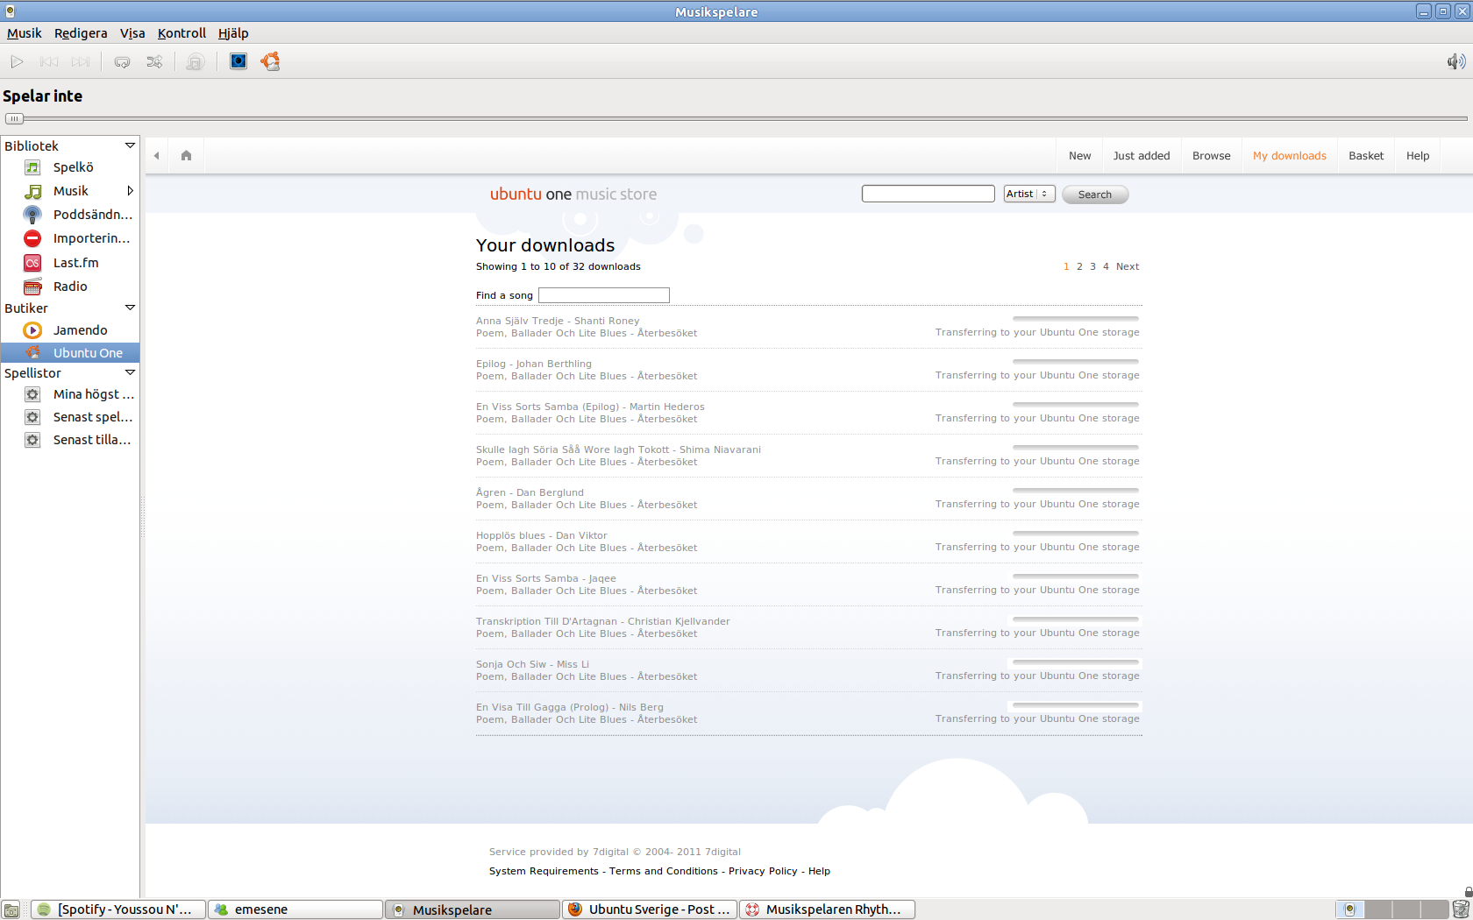Collapse the Butiker section
Screen dimensions: 1473x920
[130, 308]
